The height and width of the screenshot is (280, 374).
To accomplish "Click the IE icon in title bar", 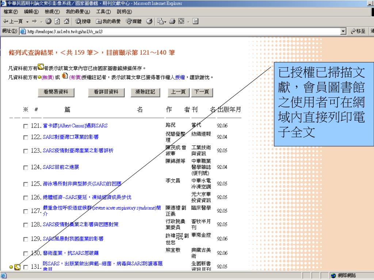I will (x=3, y=3).
